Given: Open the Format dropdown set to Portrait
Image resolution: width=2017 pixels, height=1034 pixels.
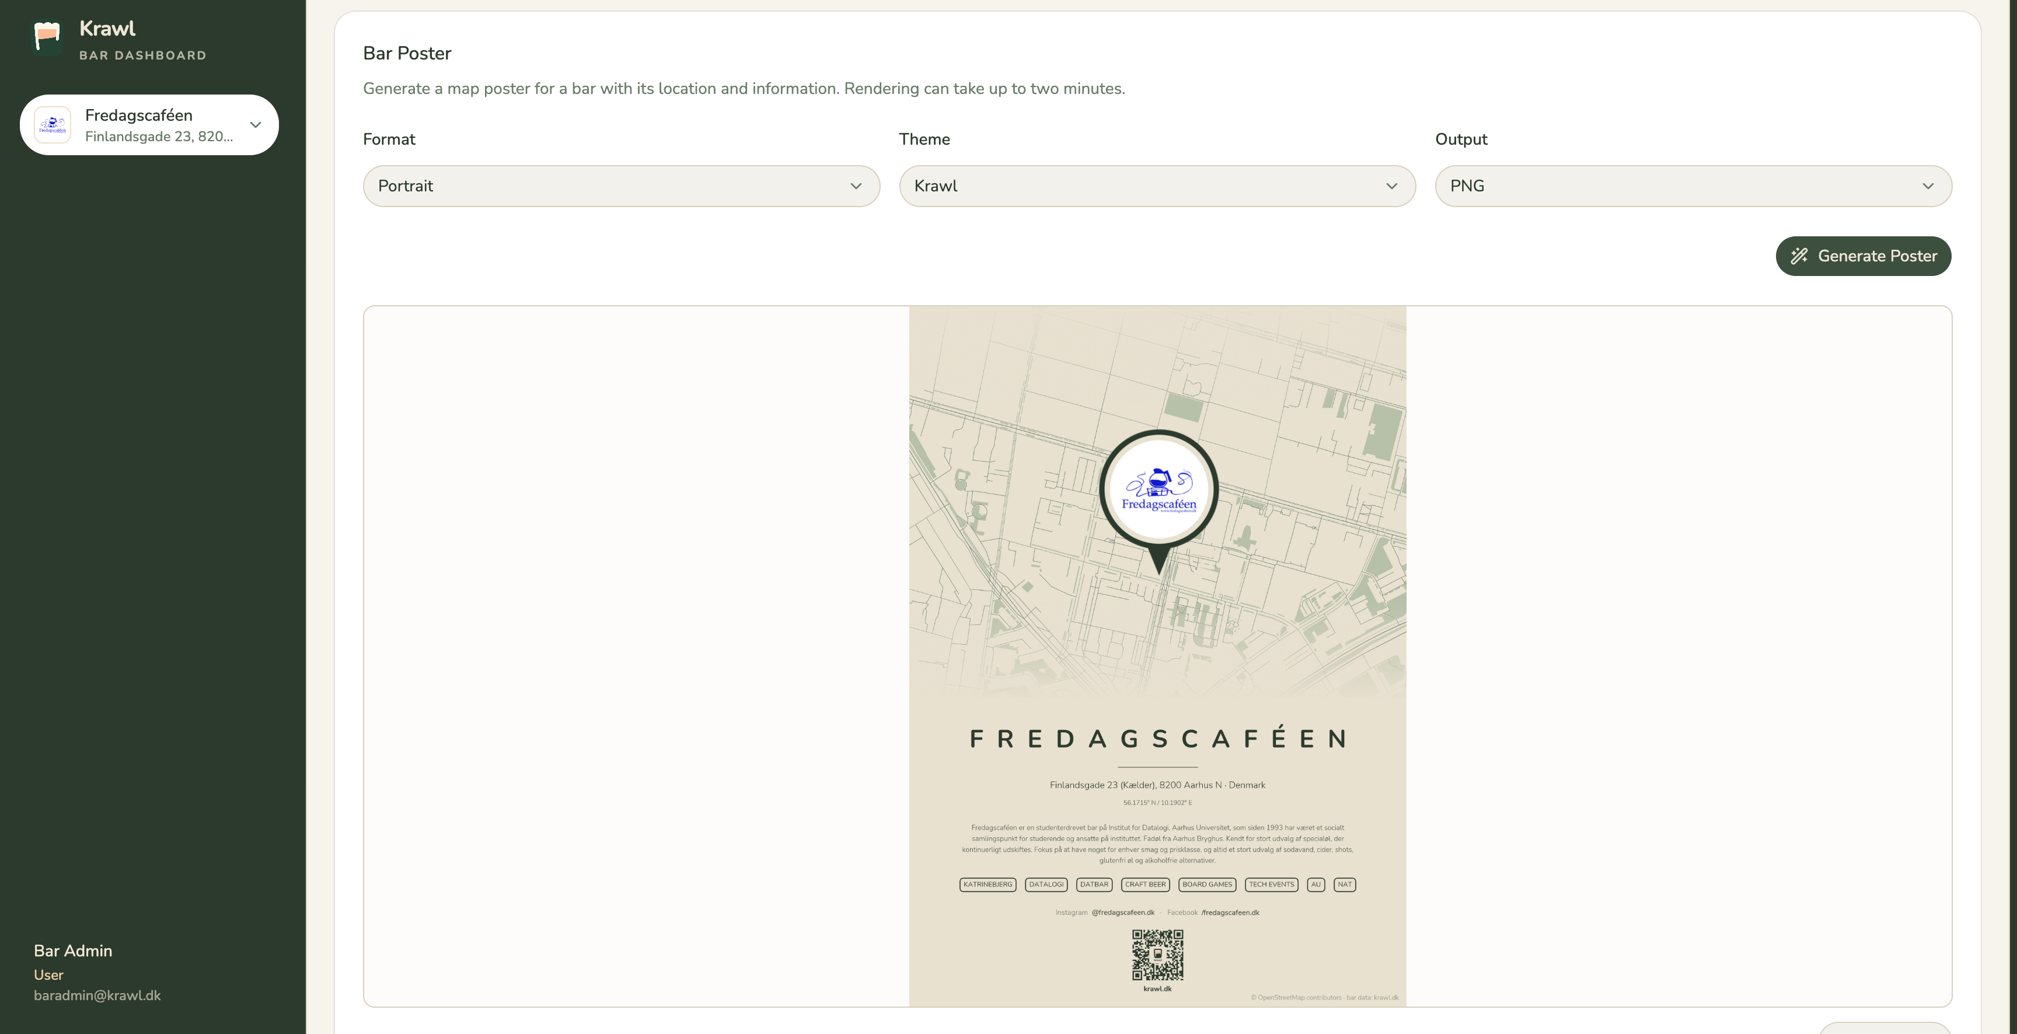Looking at the screenshot, I should 621,186.
